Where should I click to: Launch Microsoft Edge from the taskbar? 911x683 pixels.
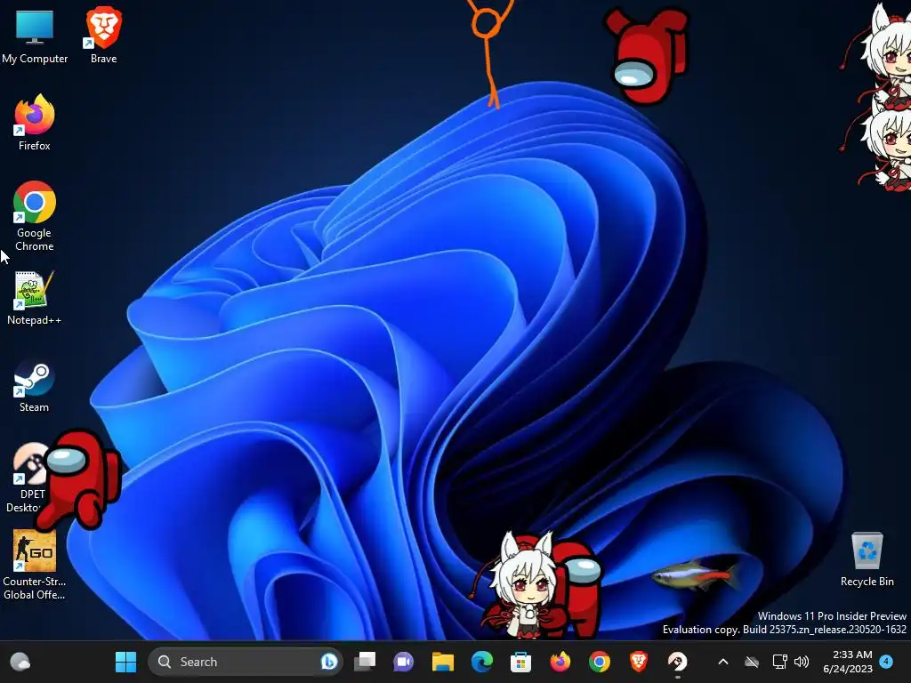click(481, 662)
